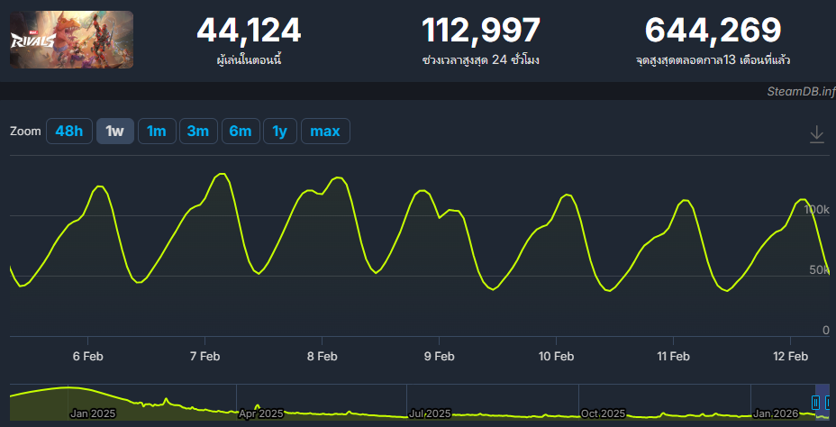Viewport: 836px width, 427px height.
Task: Click navigator timeline at Jan 2025
Action: tap(93, 413)
